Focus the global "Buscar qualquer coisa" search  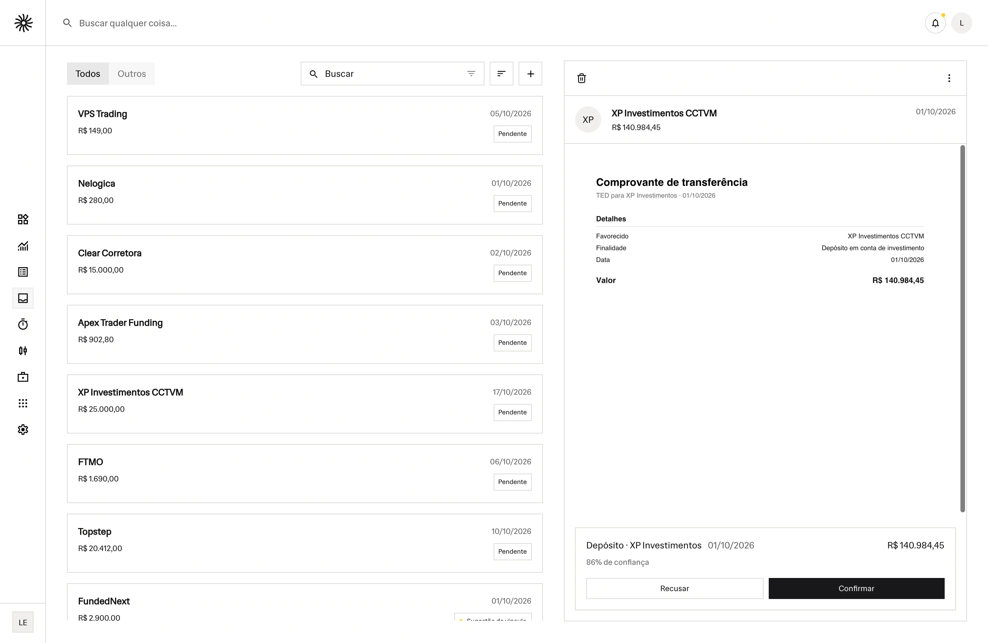coord(128,23)
